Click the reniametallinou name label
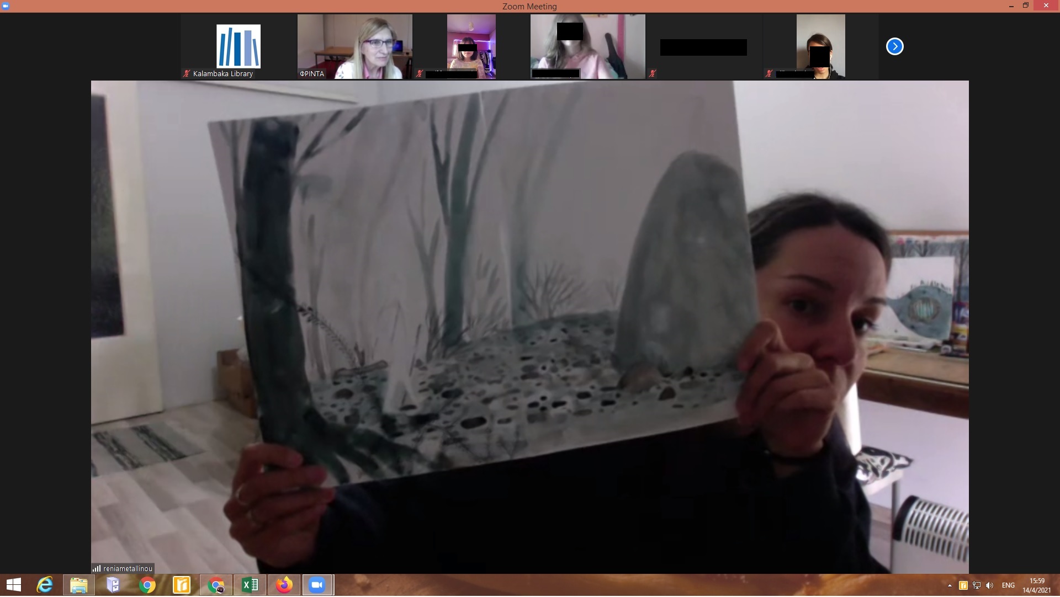This screenshot has height=597, width=1060. click(x=128, y=569)
